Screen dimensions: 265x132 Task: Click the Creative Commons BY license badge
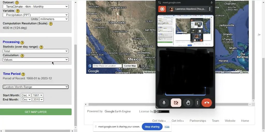pyautogui.click(x=162, y=111)
